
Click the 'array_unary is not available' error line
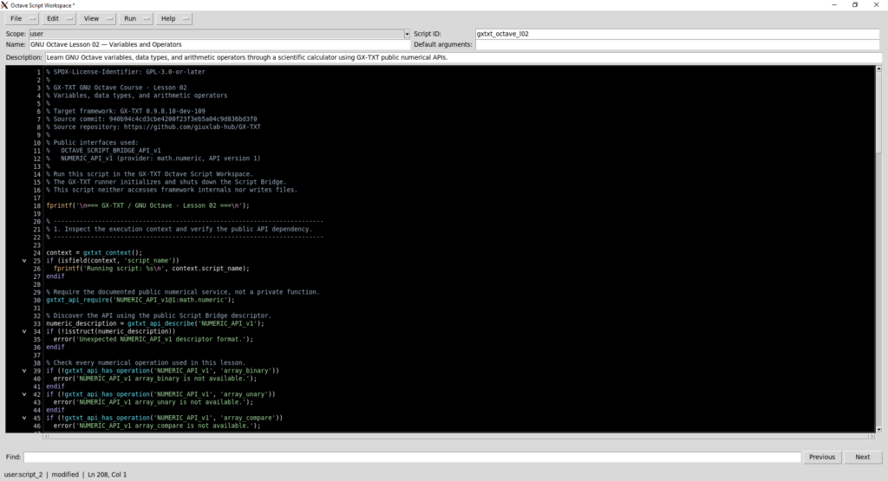point(153,402)
